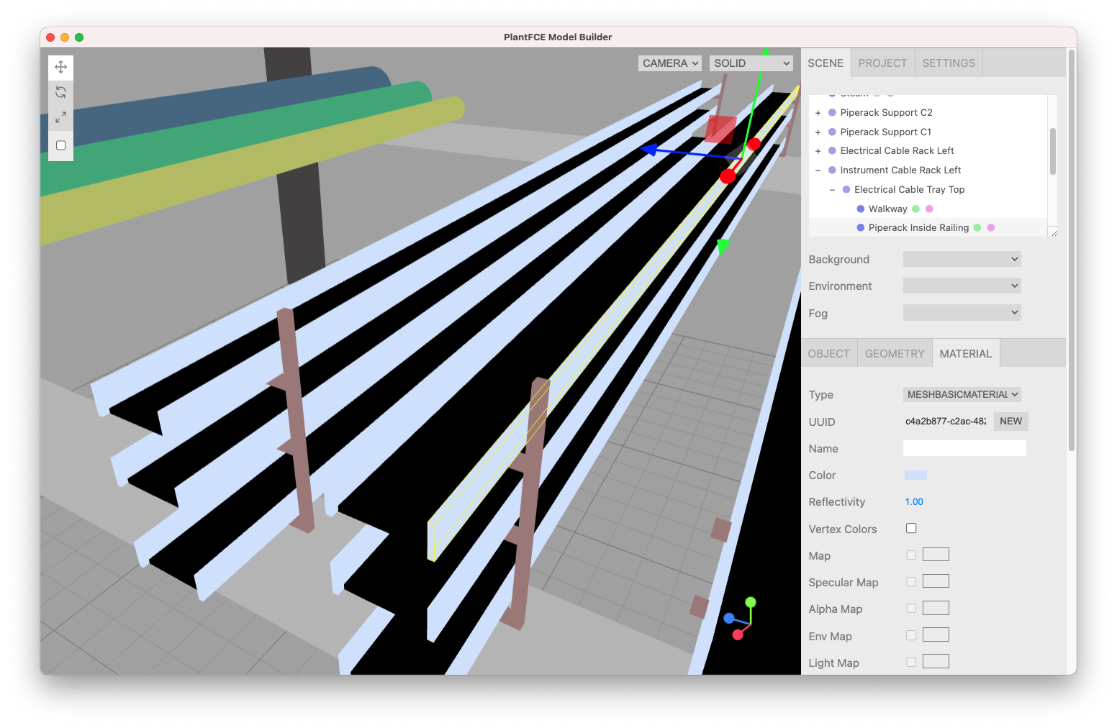Click the blue node icon beside Electrical Cable Tray Top

(x=846, y=189)
